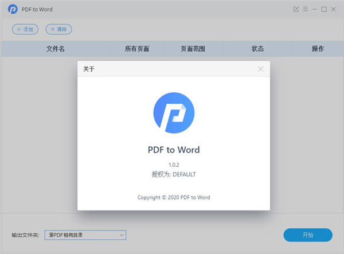The height and width of the screenshot is (254, 344).
Task: Click the PDF to Word title bar text
Action: [37, 9]
